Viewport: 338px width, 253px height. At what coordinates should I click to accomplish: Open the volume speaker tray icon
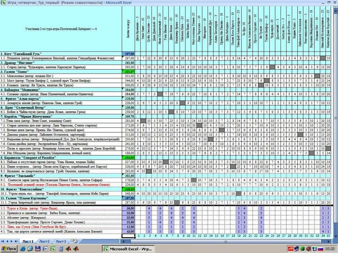click(308, 249)
